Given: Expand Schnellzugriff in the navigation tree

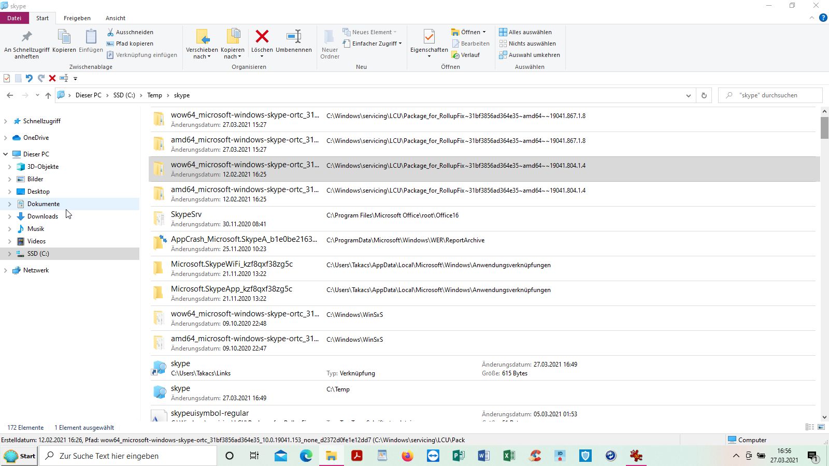Looking at the screenshot, I should [6, 121].
